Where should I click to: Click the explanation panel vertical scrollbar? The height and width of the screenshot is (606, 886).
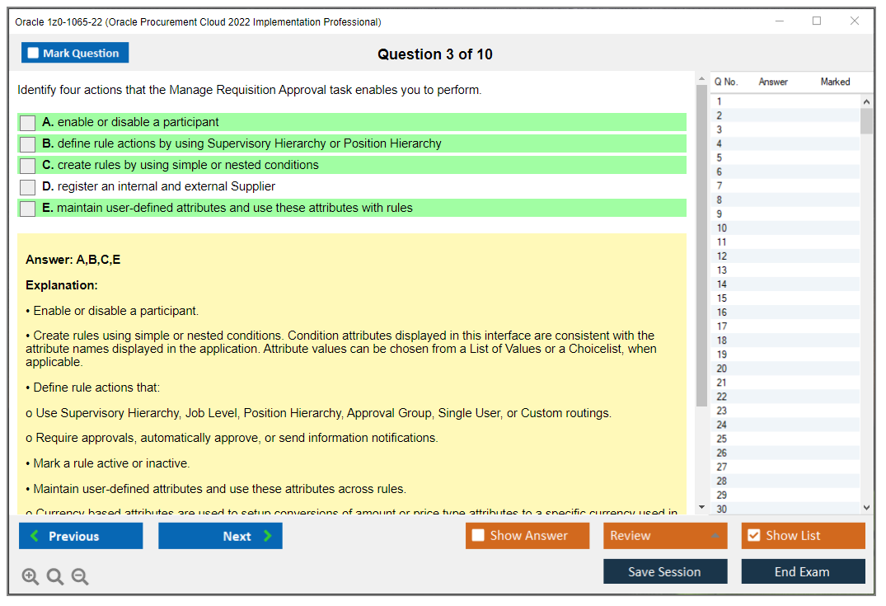[701, 247]
